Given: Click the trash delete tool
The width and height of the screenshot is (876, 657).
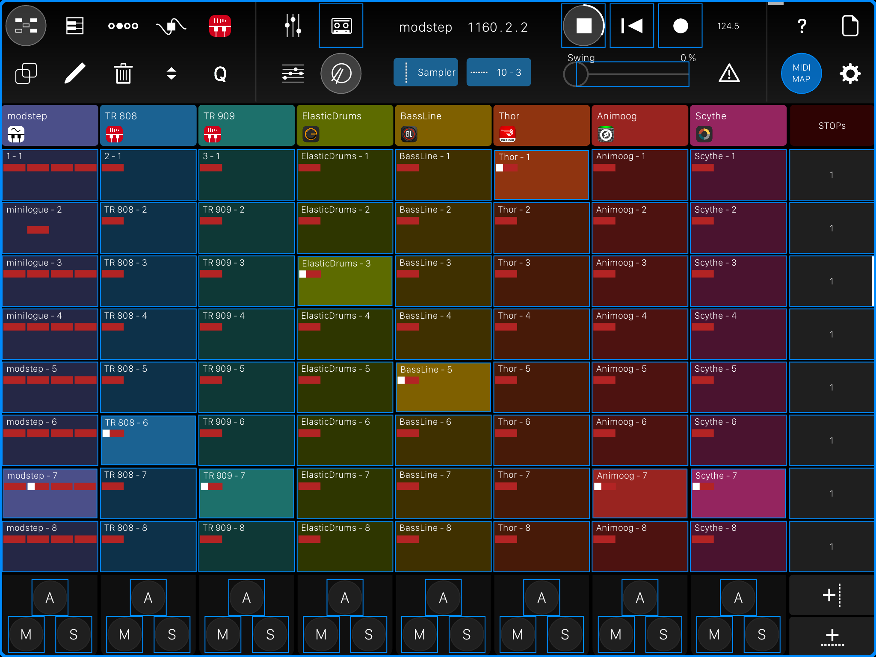Looking at the screenshot, I should [x=123, y=73].
